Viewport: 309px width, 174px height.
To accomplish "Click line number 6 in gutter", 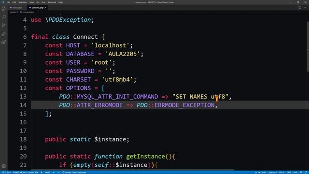I will [x=25, y=37].
